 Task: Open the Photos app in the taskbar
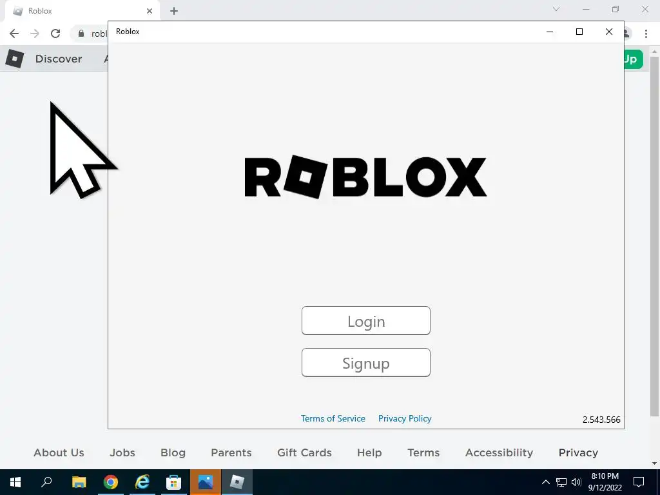point(206,482)
